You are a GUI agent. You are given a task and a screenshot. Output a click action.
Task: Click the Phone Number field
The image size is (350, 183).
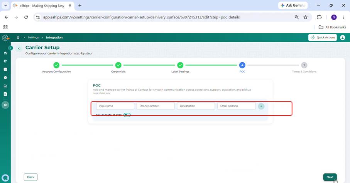pyautogui.click(x=156, y=106)
